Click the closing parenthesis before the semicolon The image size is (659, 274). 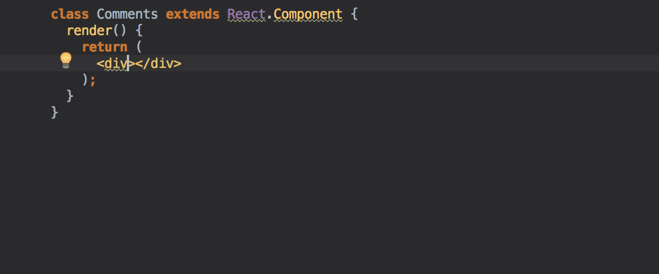click(85, 79)
